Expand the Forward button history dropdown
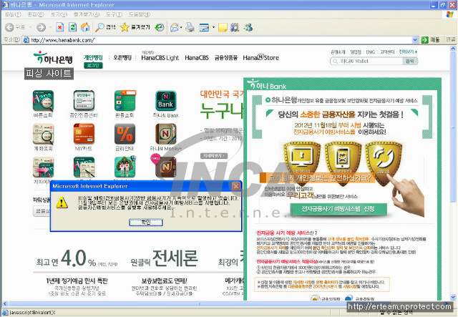The height and width of the screenshot is (317, 458). [50, 27]
